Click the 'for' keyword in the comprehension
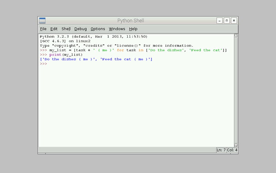Image resolution: width=276 pixels, height=173 pixels. pyautogui.click(x=120, y=50)
